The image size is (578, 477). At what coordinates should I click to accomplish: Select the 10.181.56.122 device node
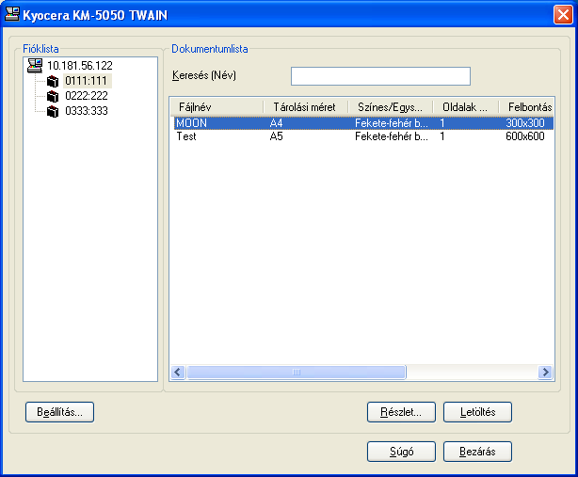pyautogui.click(x=80, y=66)
